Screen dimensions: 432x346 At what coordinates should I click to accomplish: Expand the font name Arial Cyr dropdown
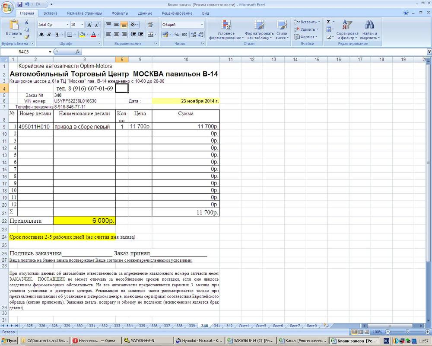[x=67, y=25]
